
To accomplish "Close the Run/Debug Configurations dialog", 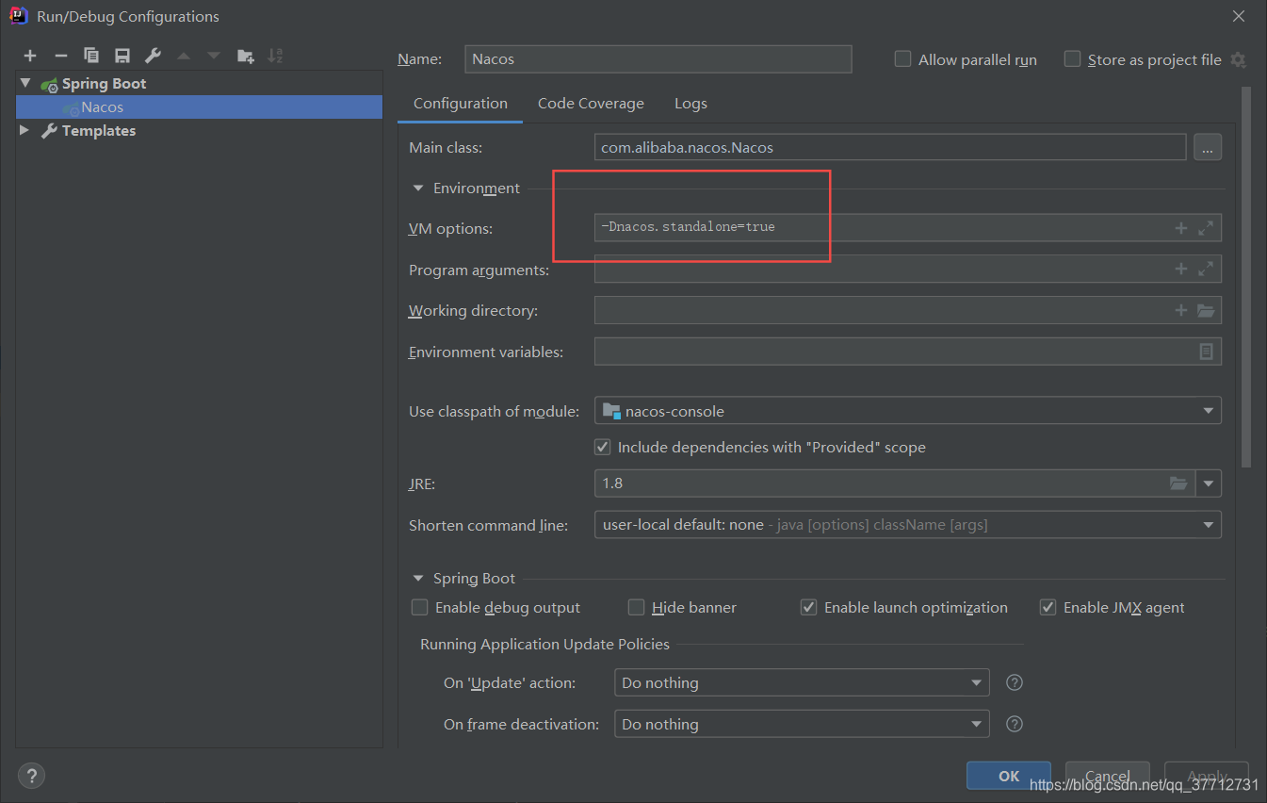I will pyautogui.click(x=1239, y=16).
